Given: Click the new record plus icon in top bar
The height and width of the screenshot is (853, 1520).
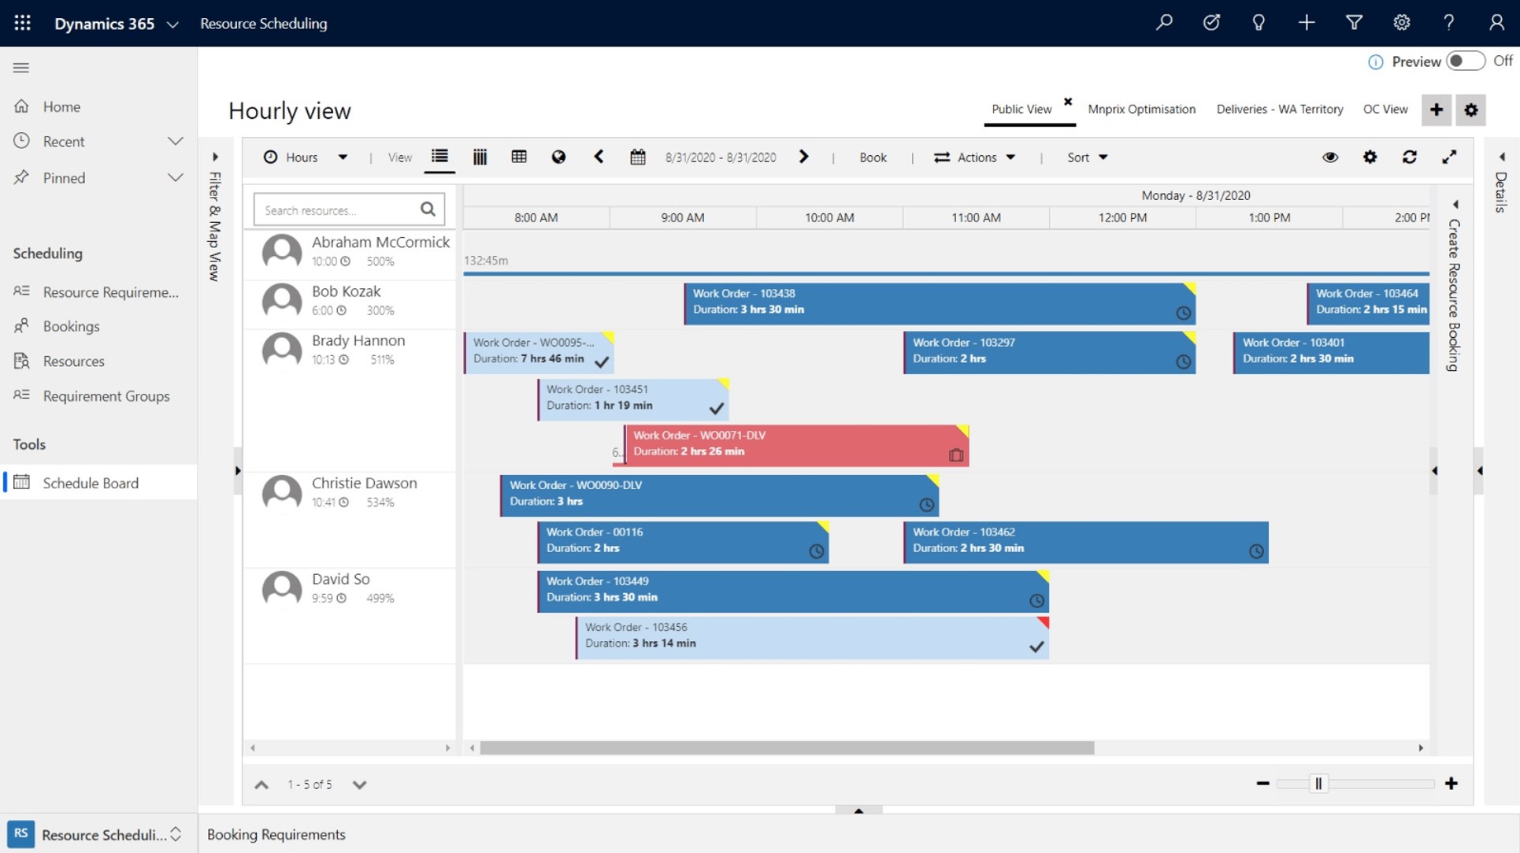Looking at the screenshot, I should coord(1307,23).
